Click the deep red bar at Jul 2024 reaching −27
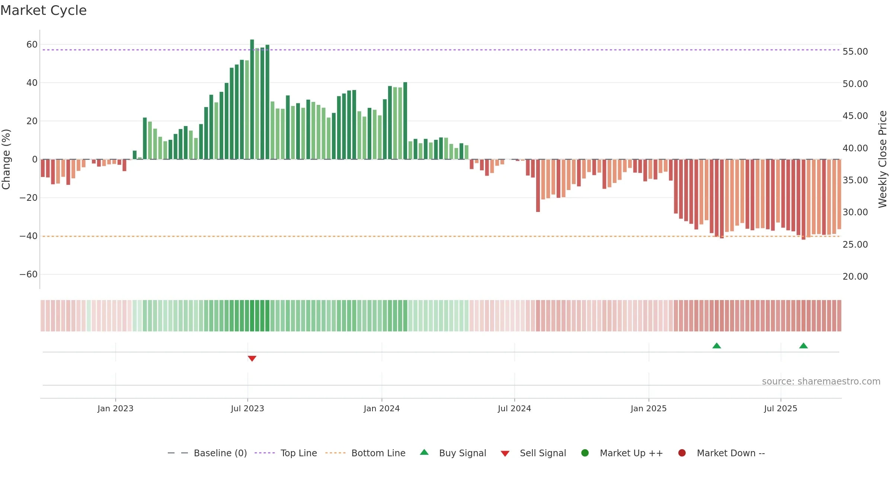893x502 pixels. point(538,186)
